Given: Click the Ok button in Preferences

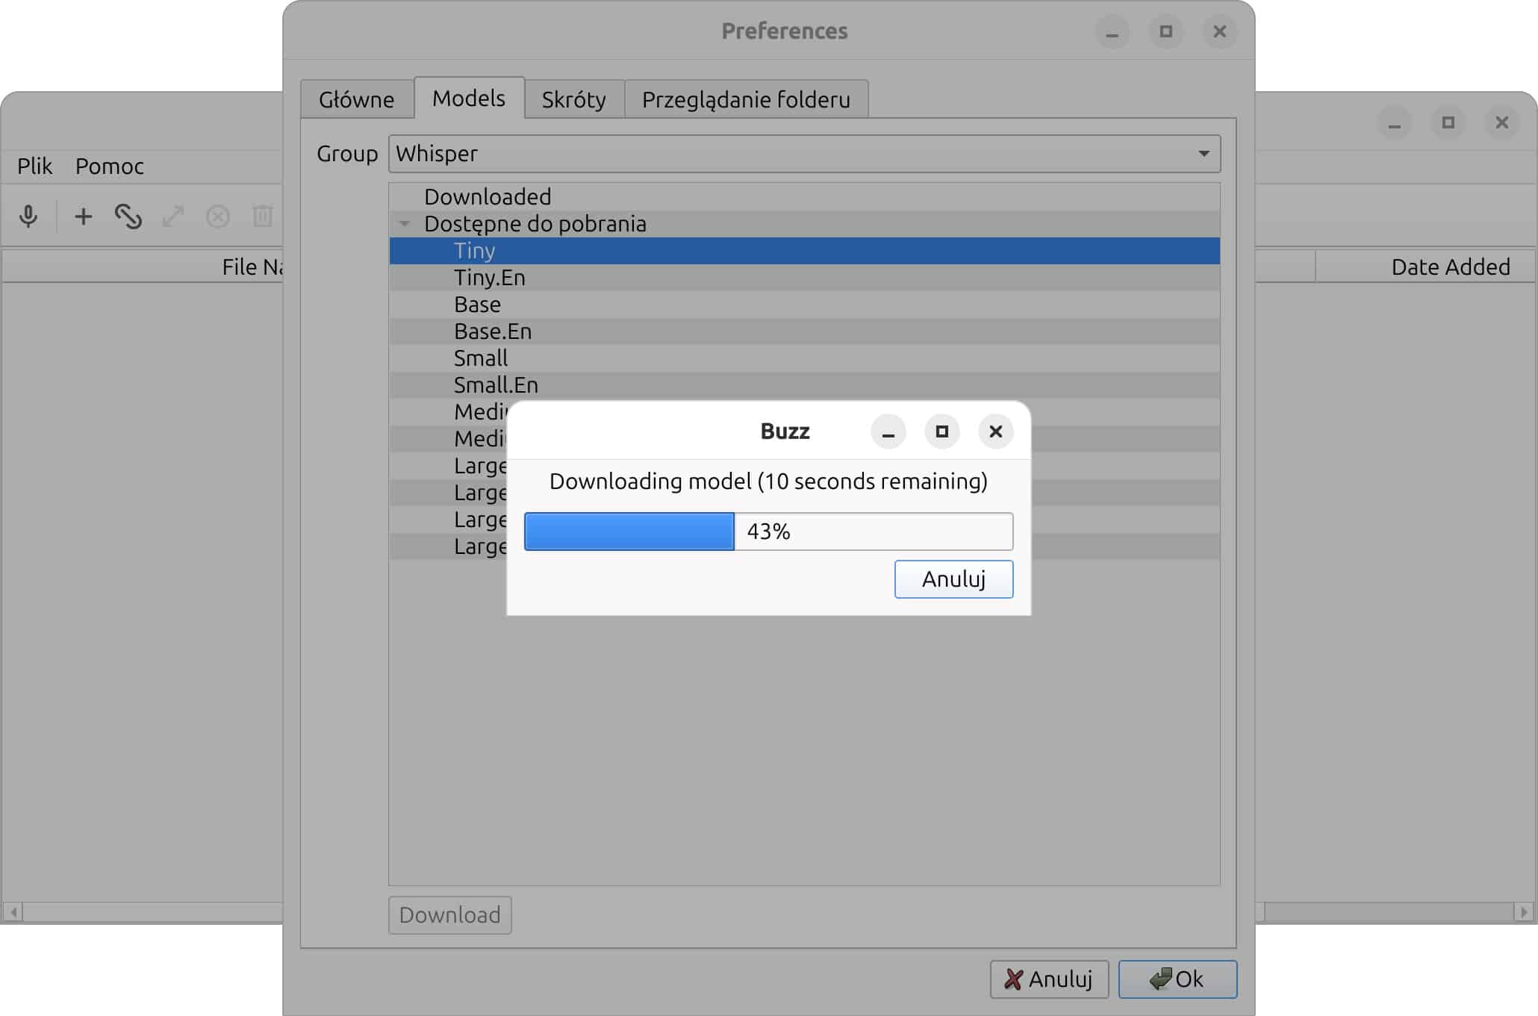Looking at the screenshot, I should click(x=1177, y=979).
